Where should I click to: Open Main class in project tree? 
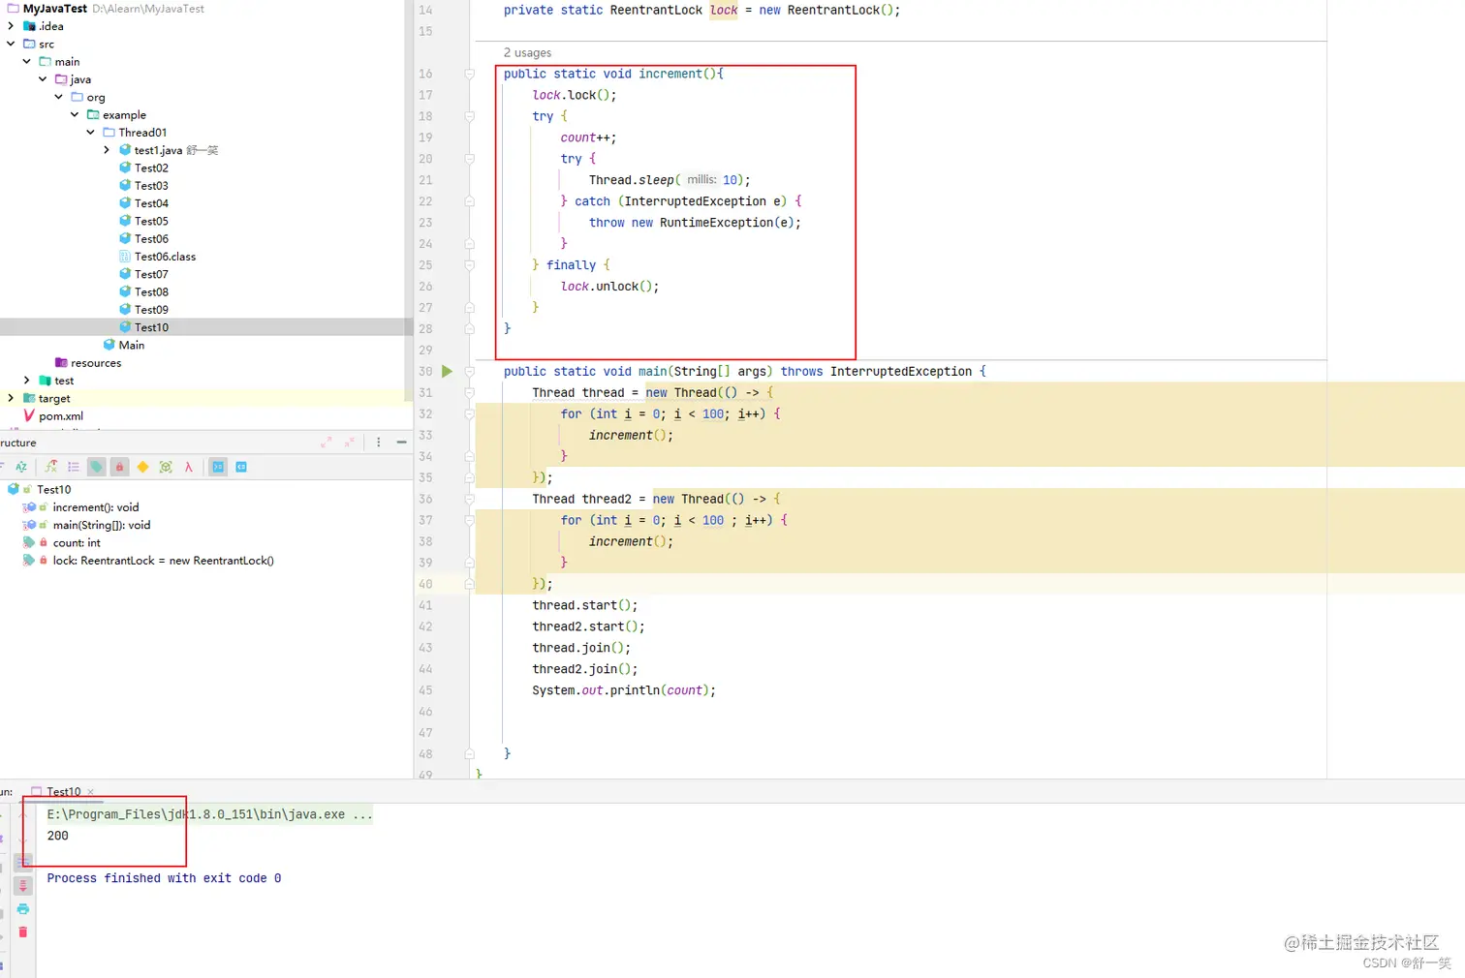coord(131,345)
